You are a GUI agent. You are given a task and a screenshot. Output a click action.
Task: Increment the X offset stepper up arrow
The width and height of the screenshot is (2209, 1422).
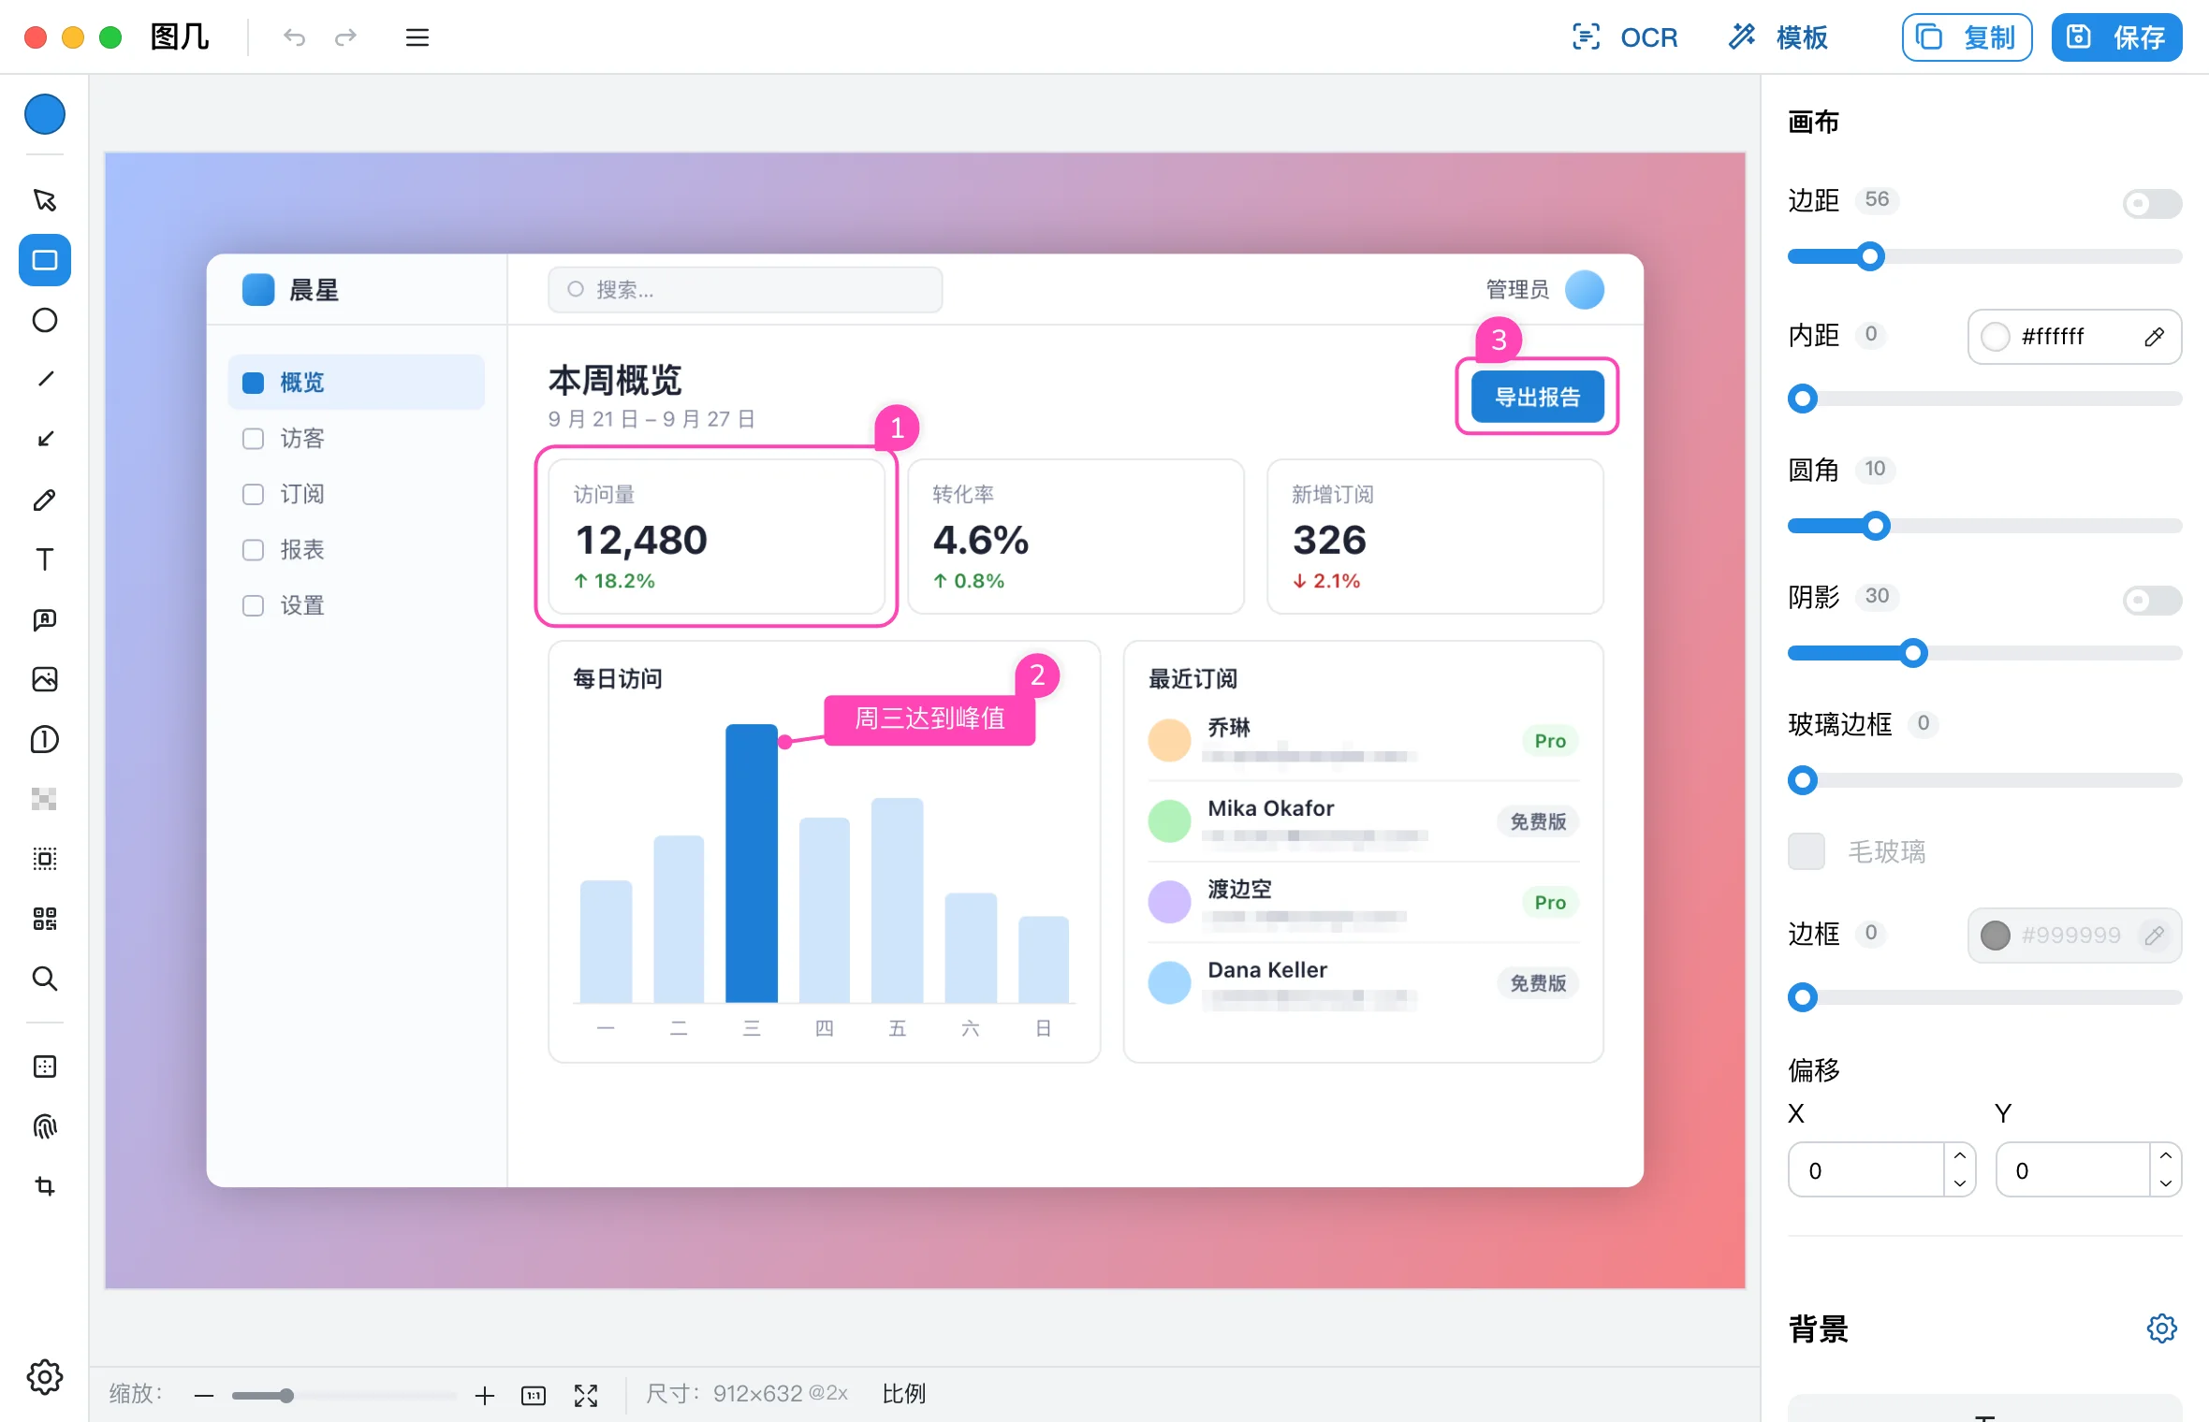(x=1960, y=1156)
